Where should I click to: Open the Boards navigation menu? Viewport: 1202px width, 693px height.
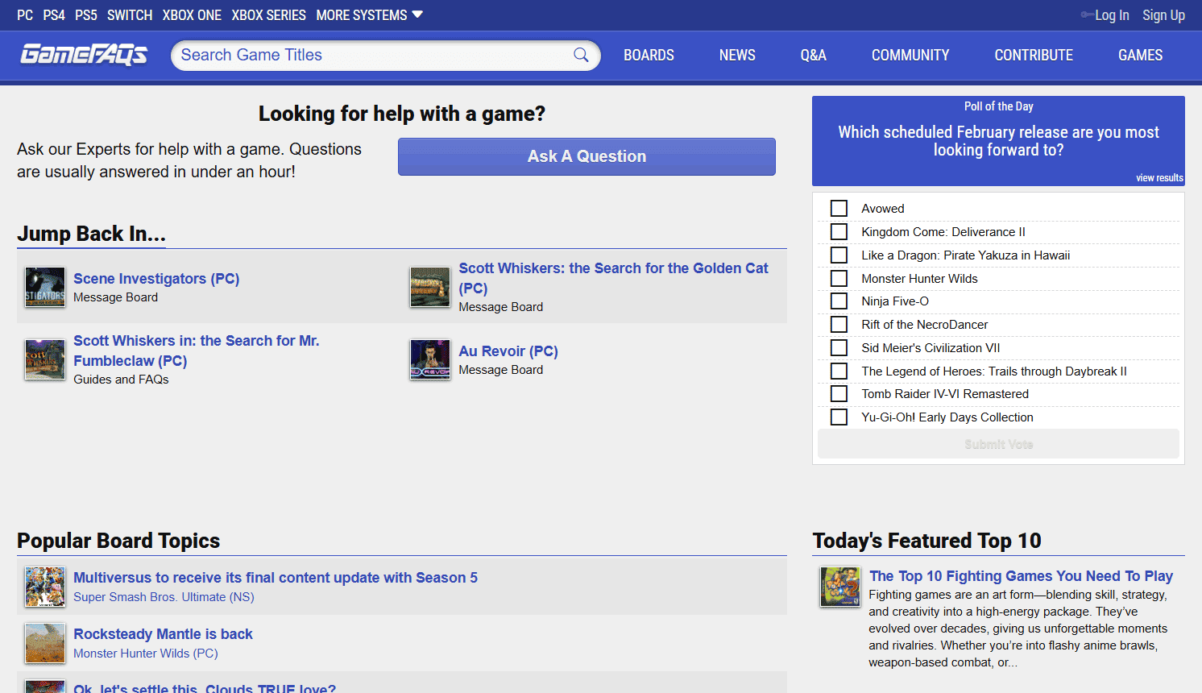pyautogui.click(x=649, y=56)
